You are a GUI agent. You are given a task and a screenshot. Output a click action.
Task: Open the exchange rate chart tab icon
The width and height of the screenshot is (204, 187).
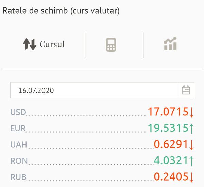tap(170, 44)
